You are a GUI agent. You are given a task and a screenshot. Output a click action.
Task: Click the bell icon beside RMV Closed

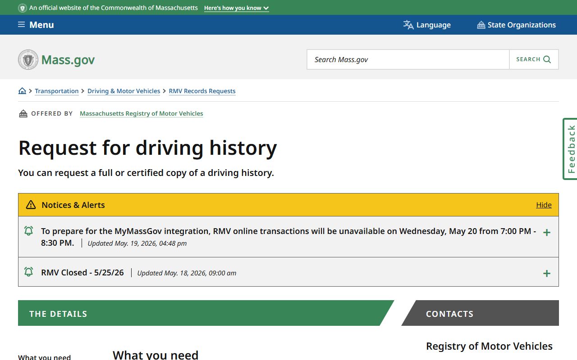click(x=28, y=272)
